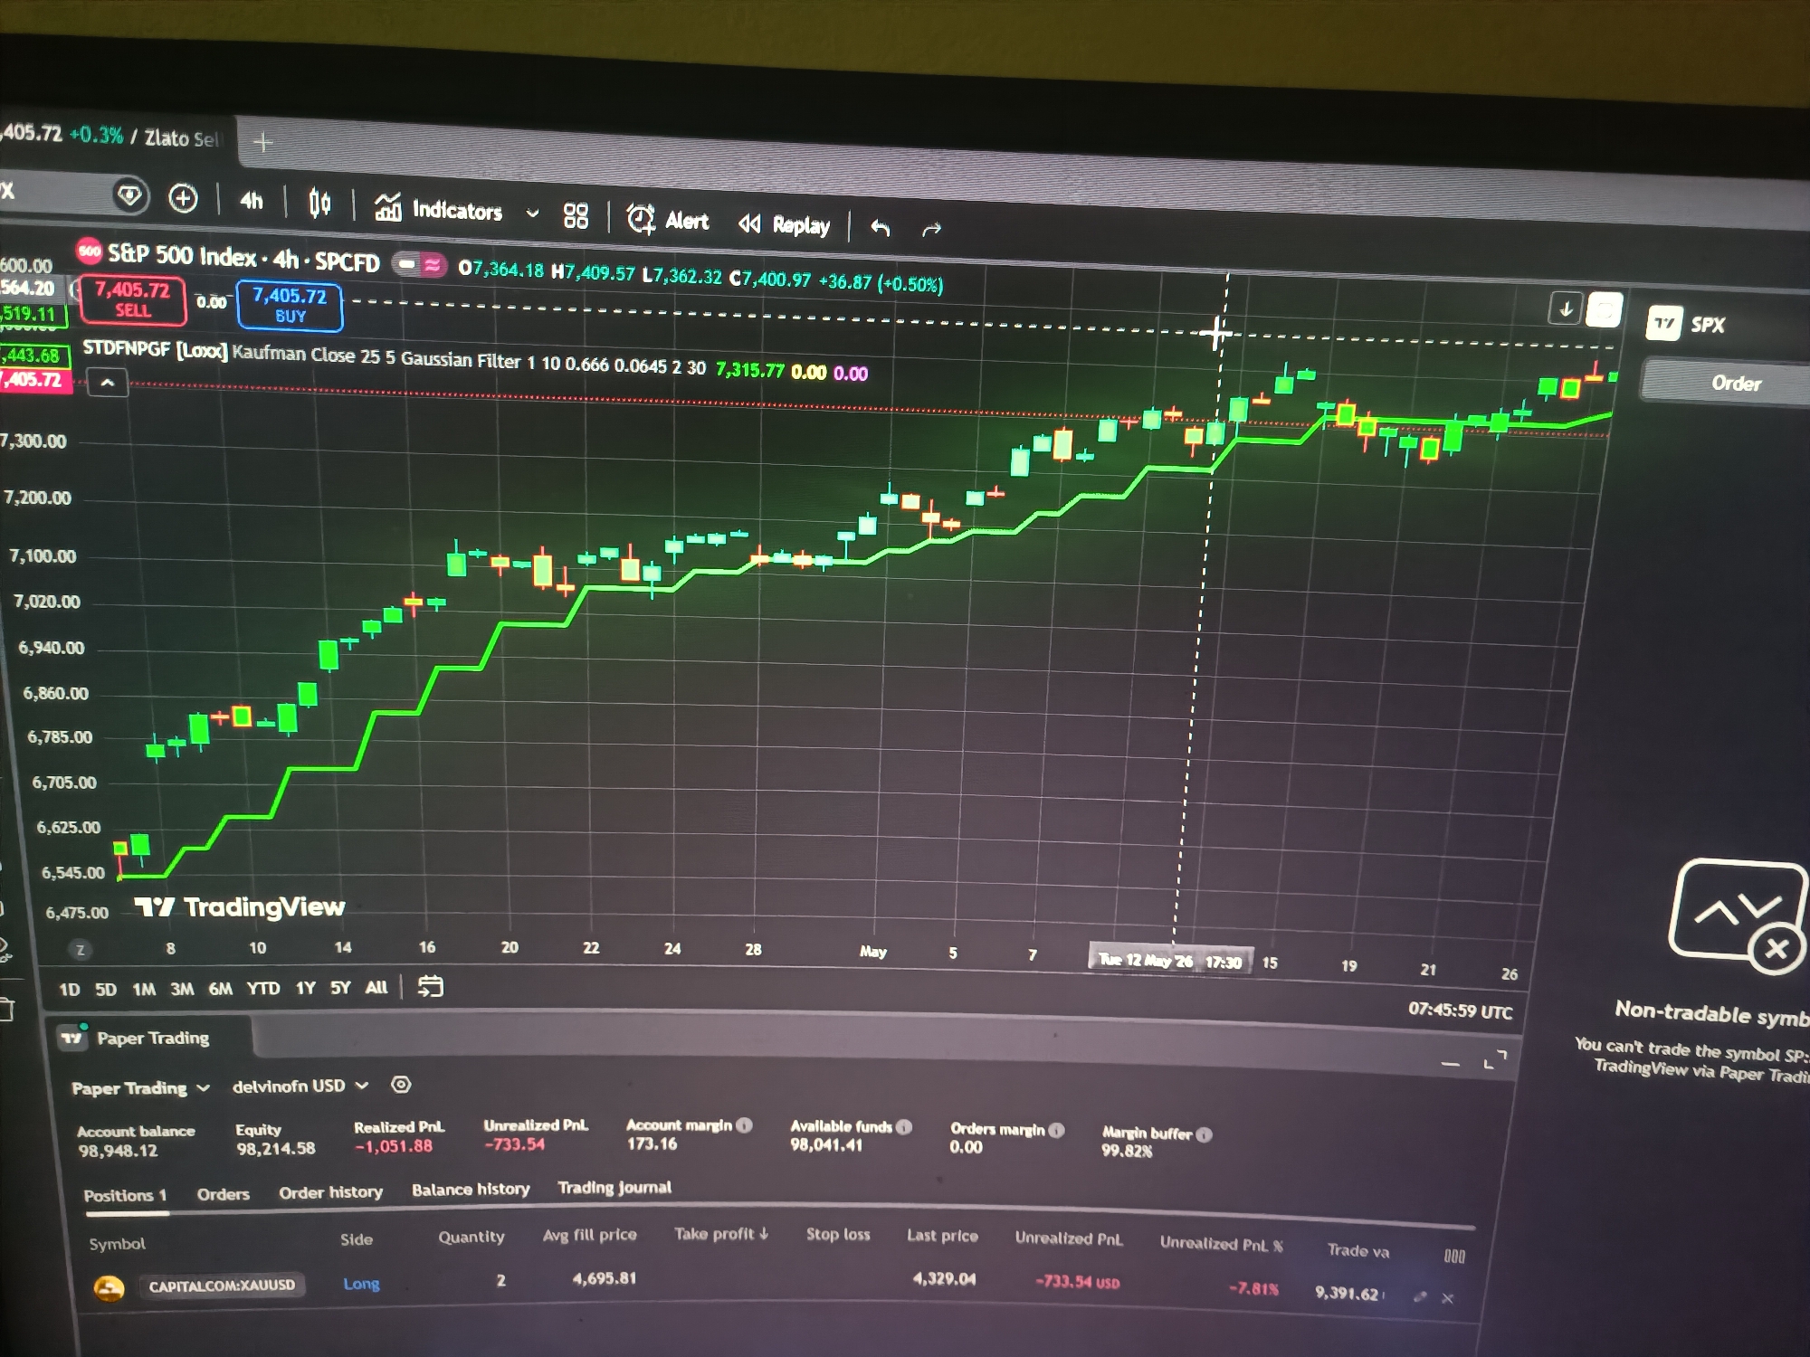Select the 3M time range

(x=182, y=989)
